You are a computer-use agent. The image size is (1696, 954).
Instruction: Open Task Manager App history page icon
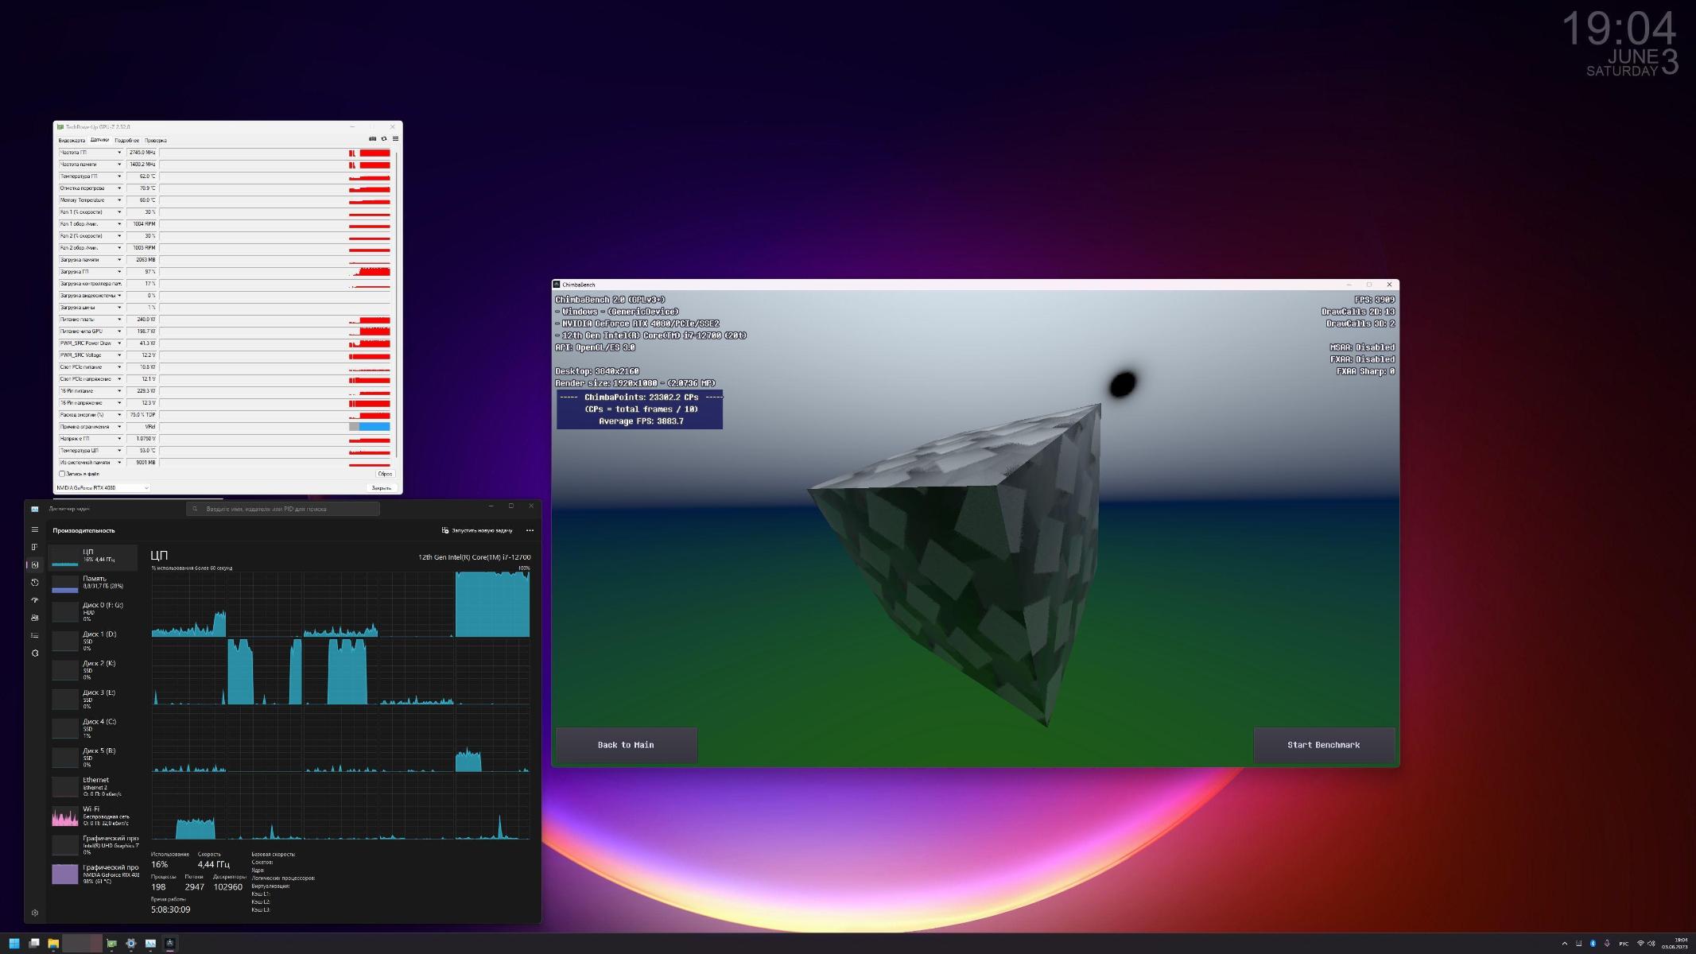(x=35, y=583)
